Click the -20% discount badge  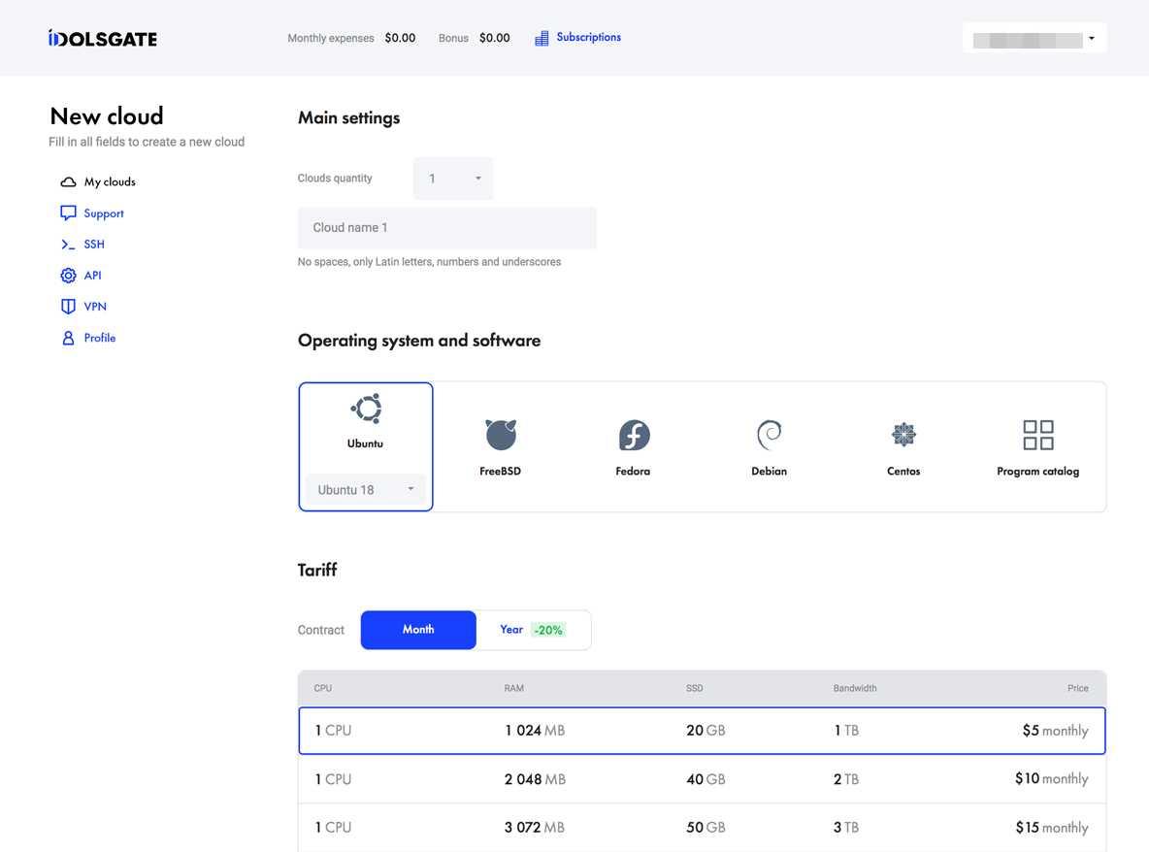tap(548, 630)
